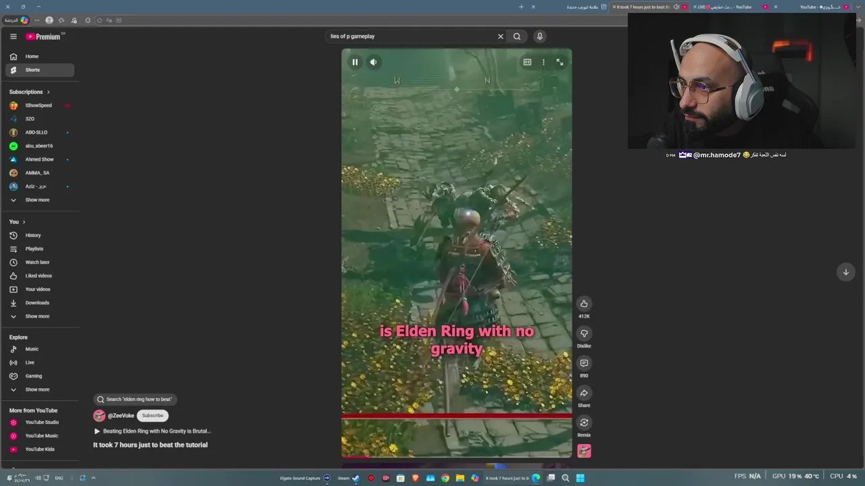Open the Windows Start button
The height and width of the screenshot is (486, 865).
tap(580, 478)
